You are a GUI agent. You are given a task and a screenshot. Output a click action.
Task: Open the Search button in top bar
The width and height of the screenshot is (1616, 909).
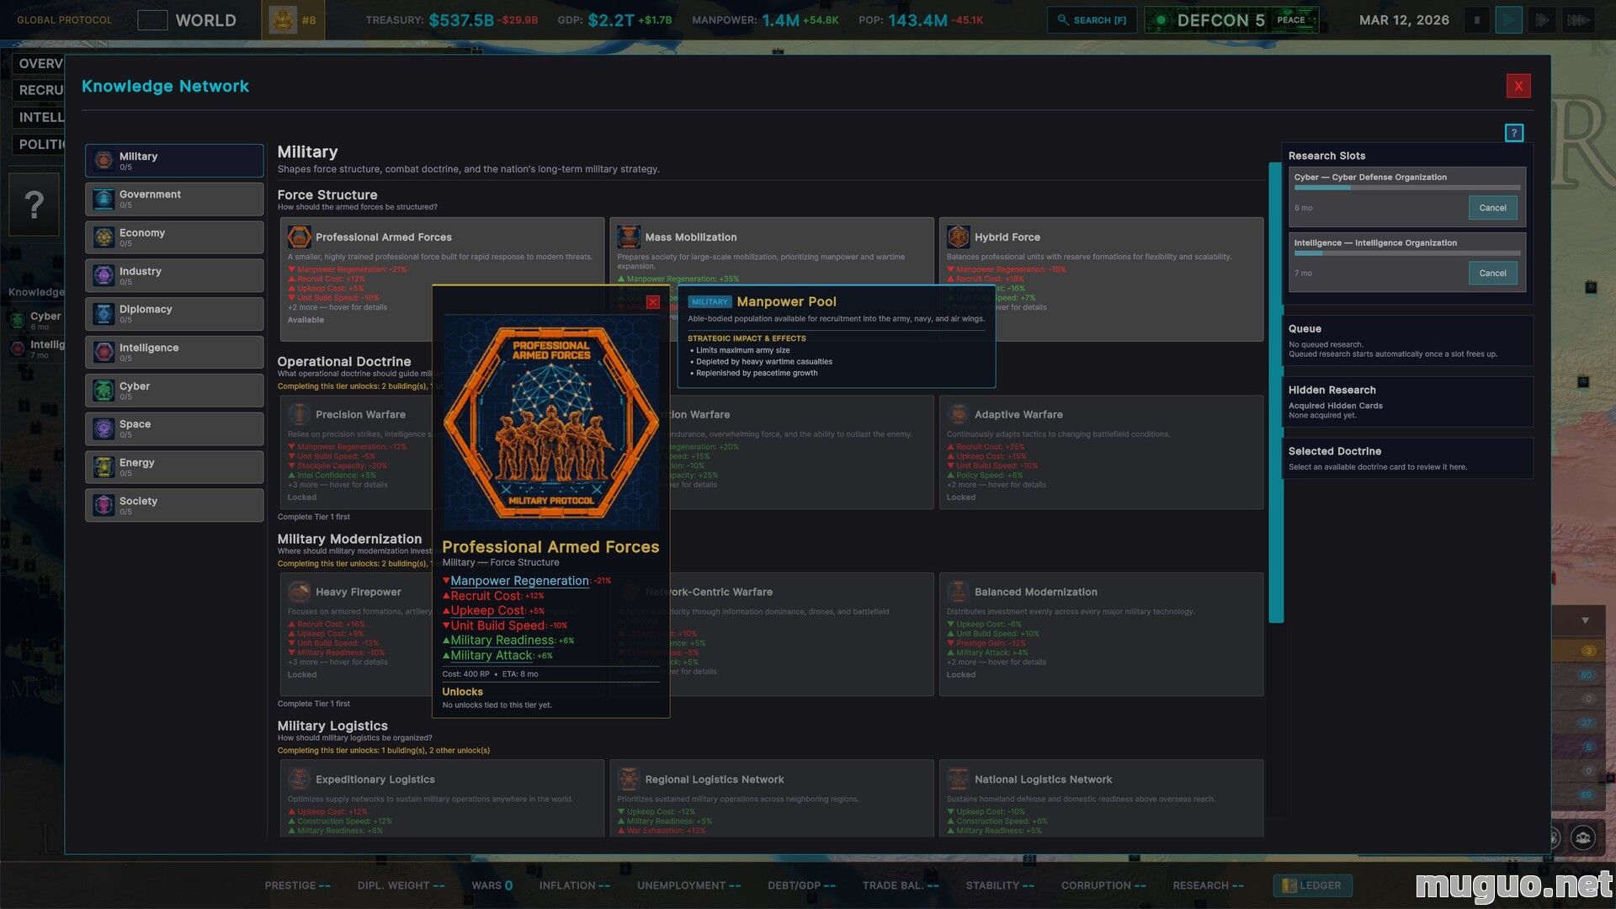tap(1092, 20)
